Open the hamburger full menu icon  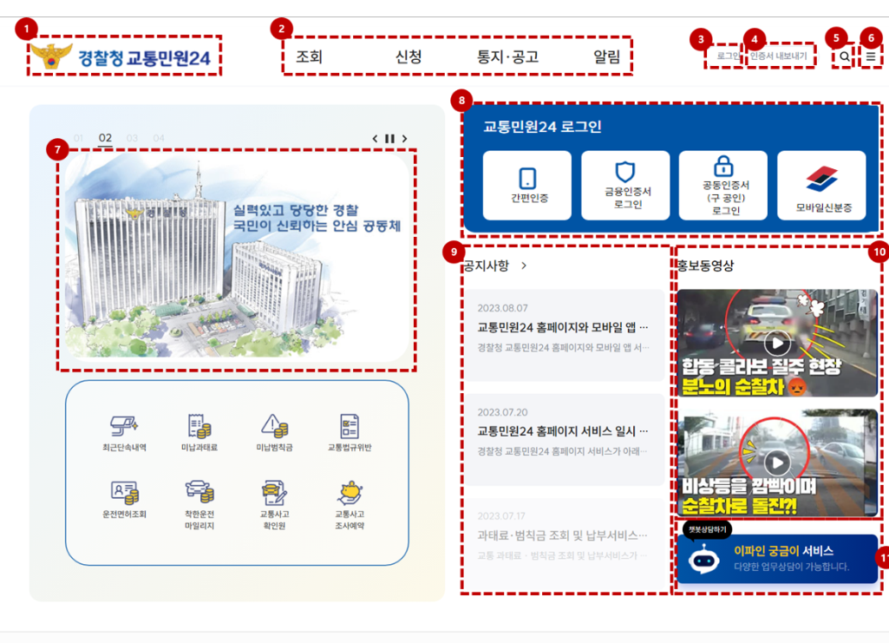[x=871, y=56]
